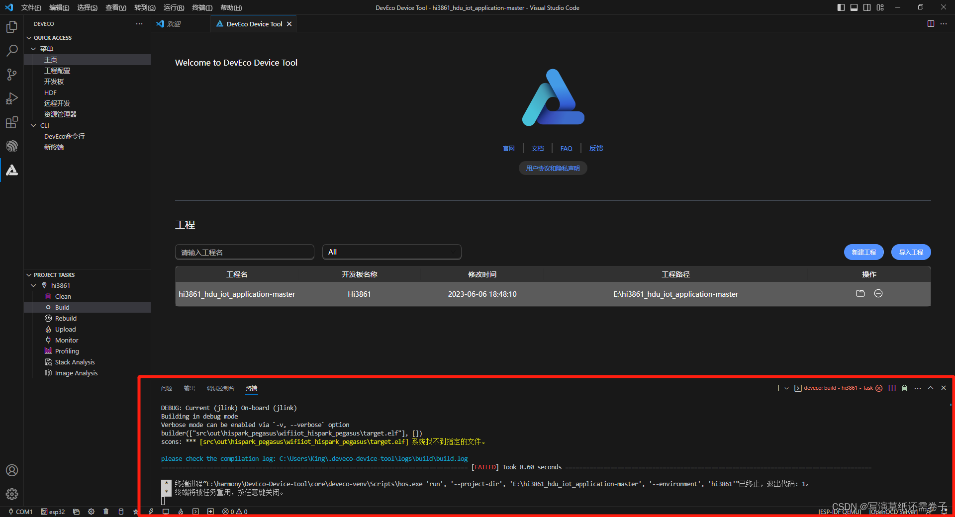Open the Run and Debug view
955x517 pixels.
click(x=12, y=98)
